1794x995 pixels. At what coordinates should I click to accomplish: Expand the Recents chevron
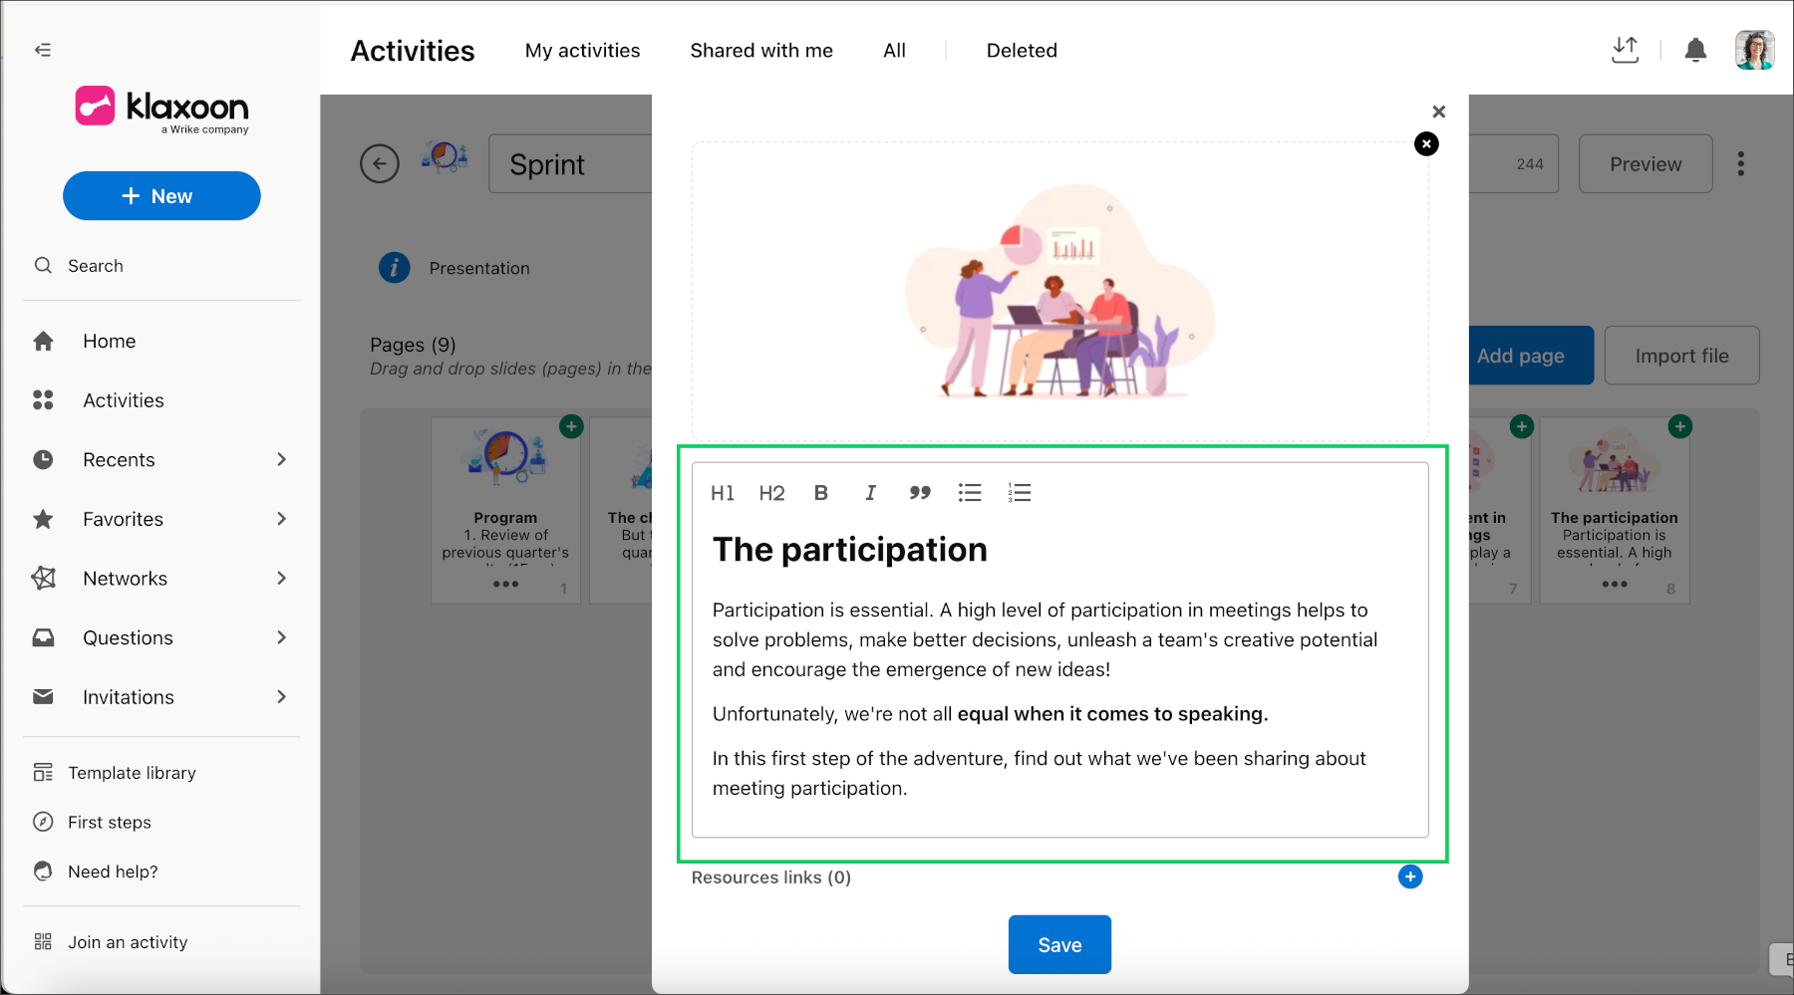pyautogui.click(x=281, y=459)
